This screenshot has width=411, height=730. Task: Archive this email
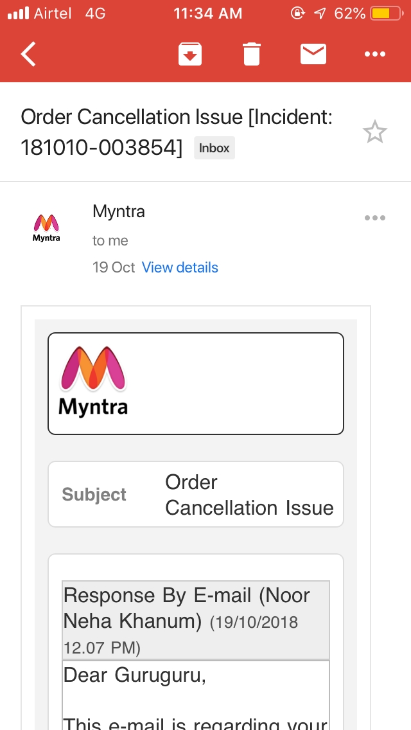pyautogui.click(x=190, y=54)
